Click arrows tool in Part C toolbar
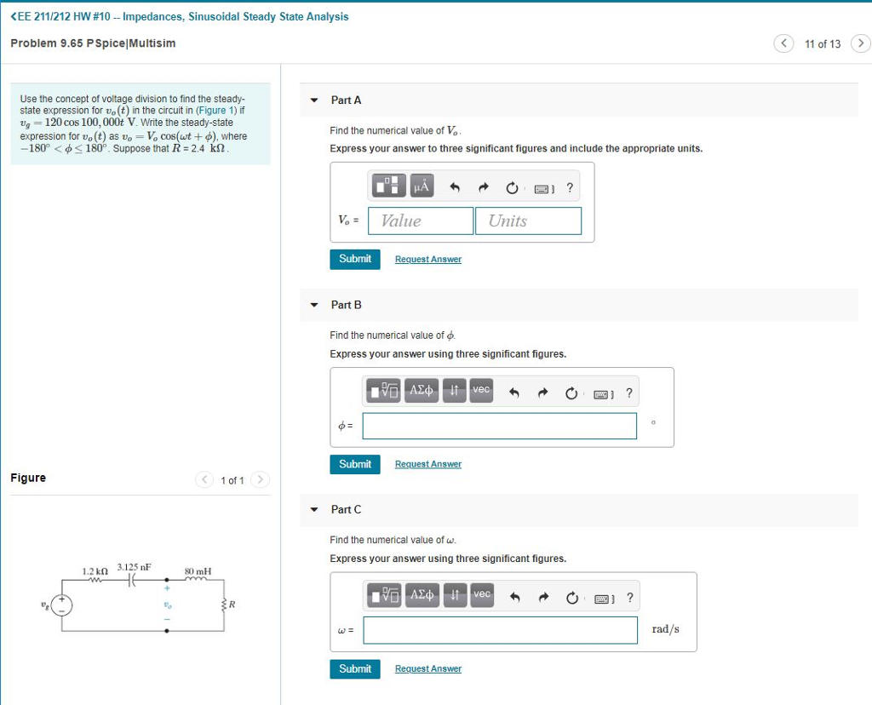The width and height of the screenshot is (872, 705). point(456,595)
